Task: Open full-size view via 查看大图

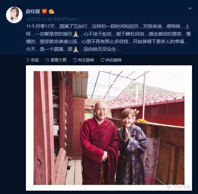Action: (x=56, y=60)
